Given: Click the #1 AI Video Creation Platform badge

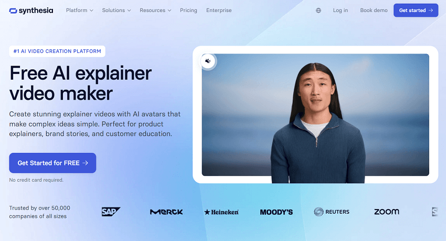Looking at the screenshot, I should pyautogui.click(x=57, y=51).
